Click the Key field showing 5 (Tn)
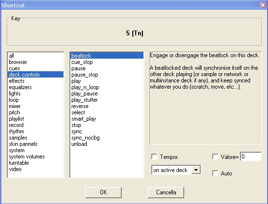 [x=134, y=33]
